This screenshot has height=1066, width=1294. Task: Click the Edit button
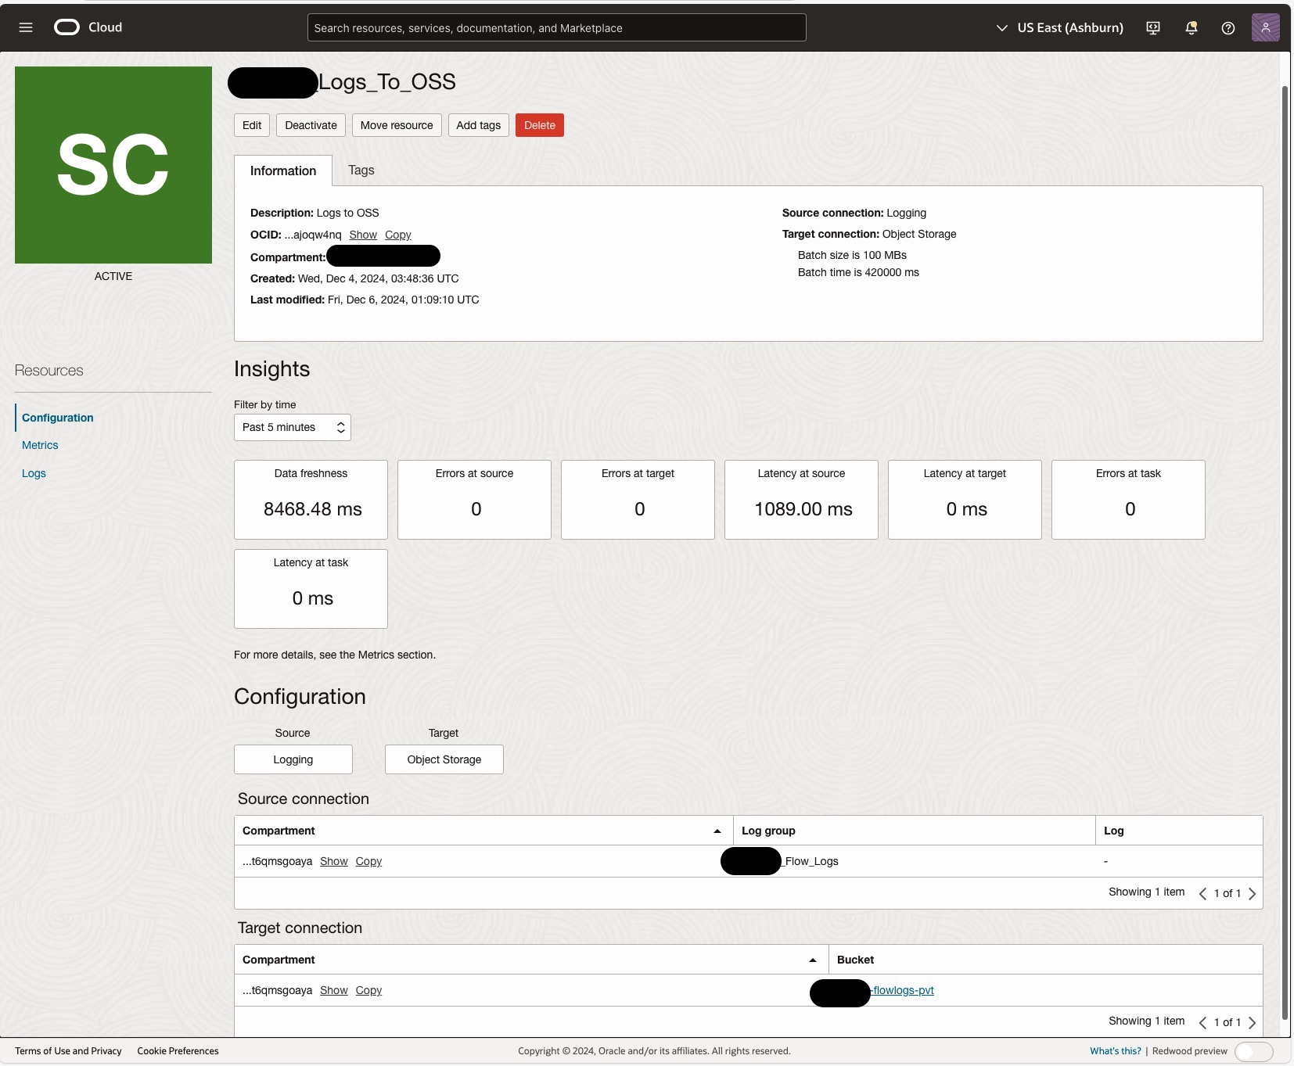point(252,125)
